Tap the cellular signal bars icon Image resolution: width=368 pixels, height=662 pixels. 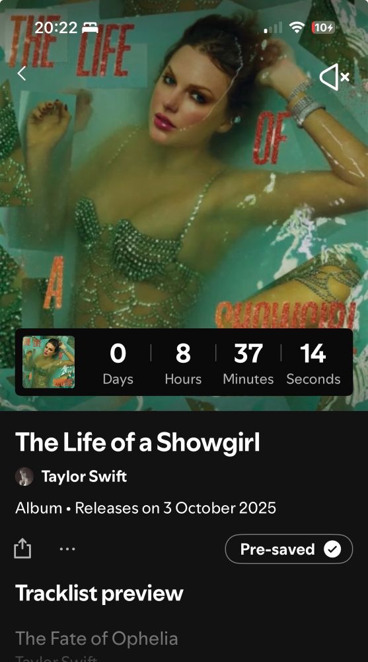pos(273,28)
